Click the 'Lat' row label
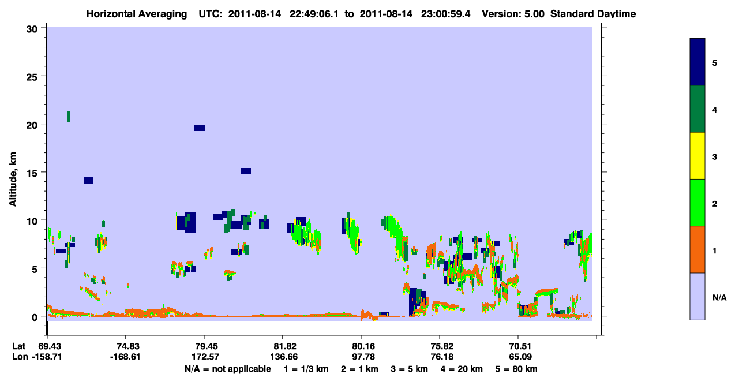 click(19, 346)
